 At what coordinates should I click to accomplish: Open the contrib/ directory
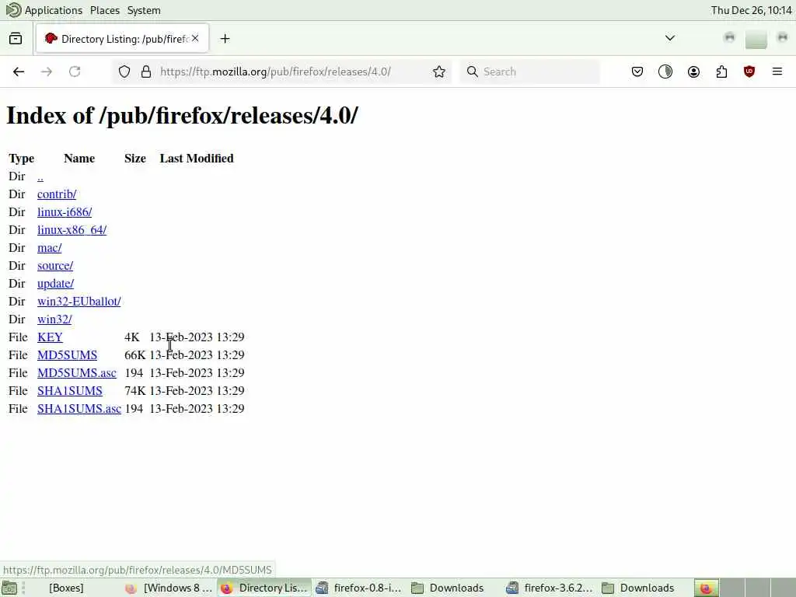56,194
